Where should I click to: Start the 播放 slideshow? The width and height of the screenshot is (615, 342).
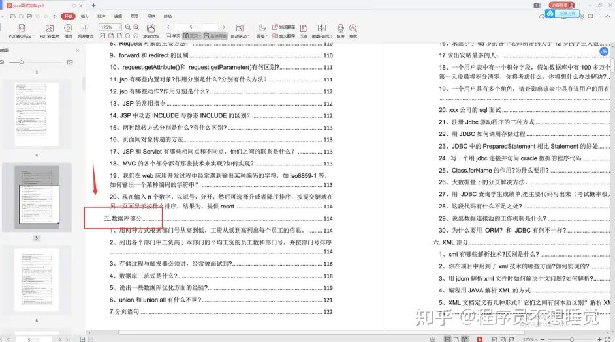tap(68, 31)
